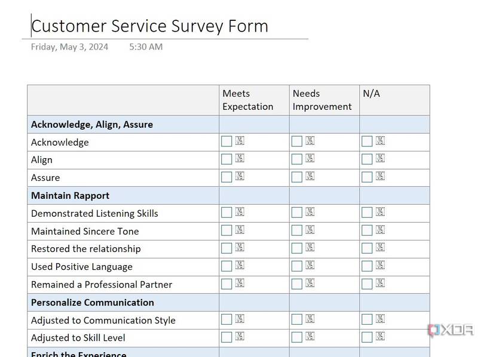Click the Meets Expectation column header cell
This screenshot has height=357, width=493.
[253, 100]
